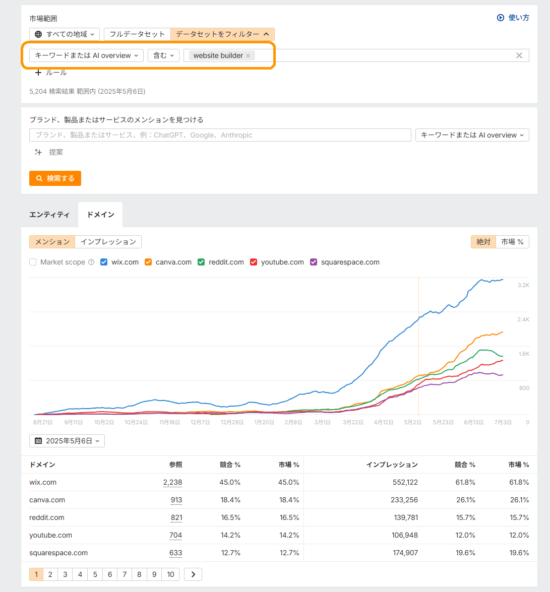Click the calendar icon in the date picker

click(x=38, y=441)
